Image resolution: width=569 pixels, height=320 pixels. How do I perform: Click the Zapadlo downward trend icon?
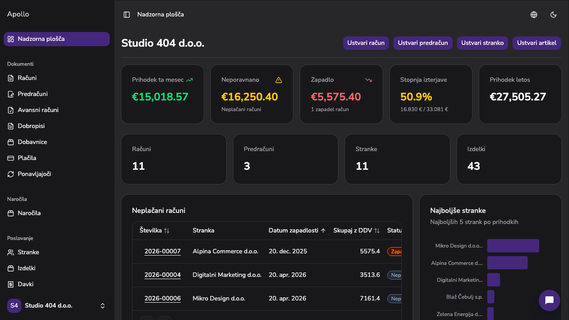[x=369, y=80]
